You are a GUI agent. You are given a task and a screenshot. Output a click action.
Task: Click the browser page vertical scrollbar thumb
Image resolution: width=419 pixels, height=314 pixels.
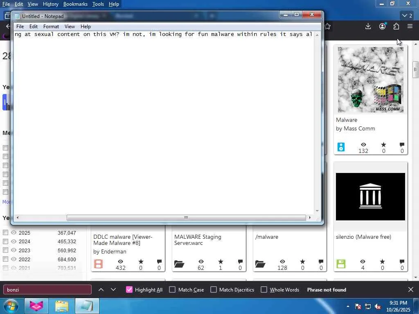click(415, 70)
